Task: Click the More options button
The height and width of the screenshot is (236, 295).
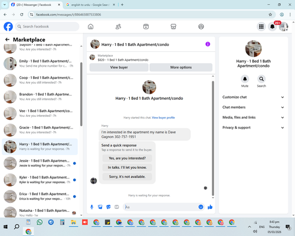Action: point(181,67)
